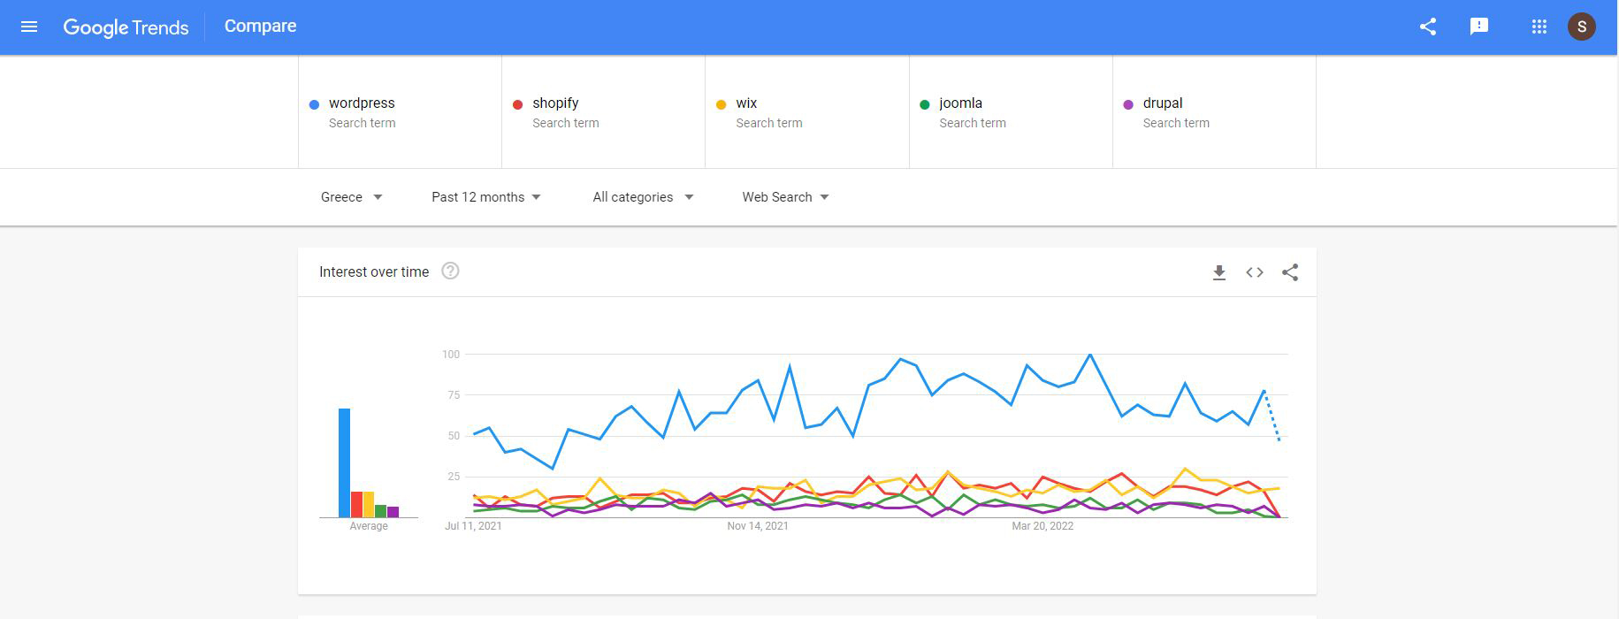Click the purple drupal color dot

(x=1127, y=104)
